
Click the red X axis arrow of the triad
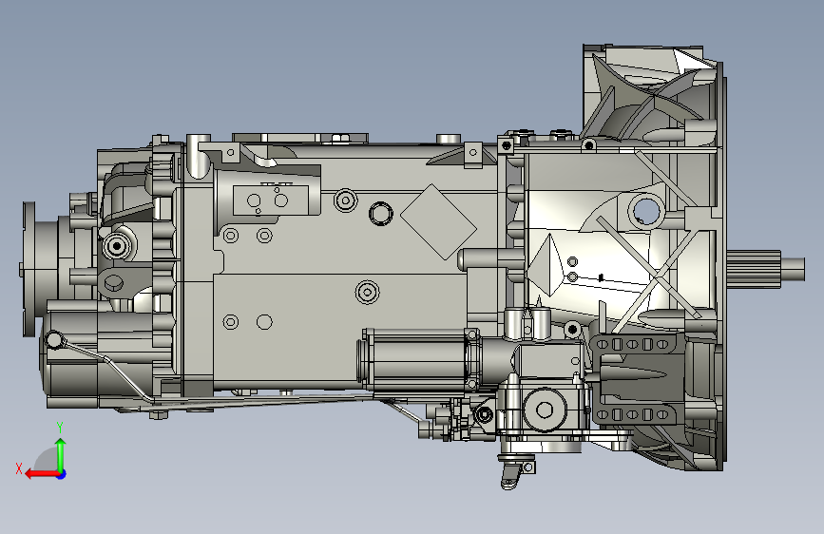click(x=43, y=474)
